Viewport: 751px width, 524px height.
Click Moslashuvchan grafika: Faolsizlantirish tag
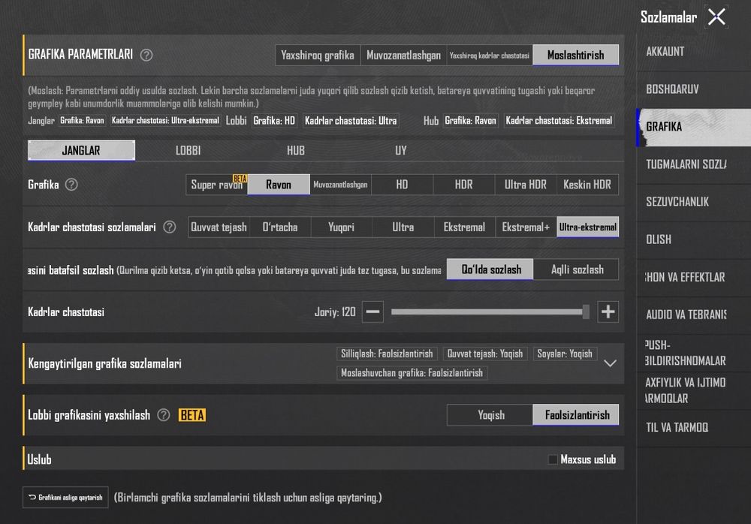412,373
